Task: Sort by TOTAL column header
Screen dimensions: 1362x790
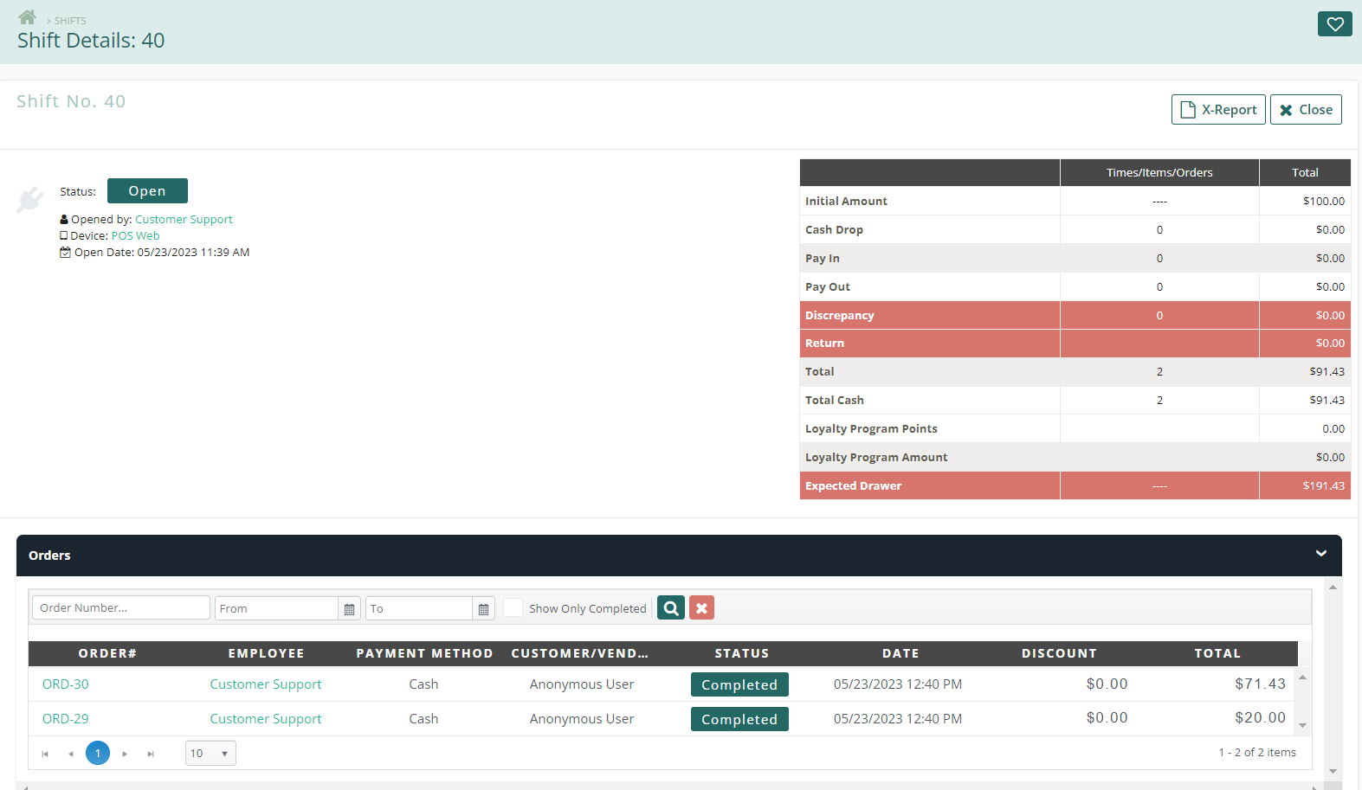Action: tap(1217, 653)
